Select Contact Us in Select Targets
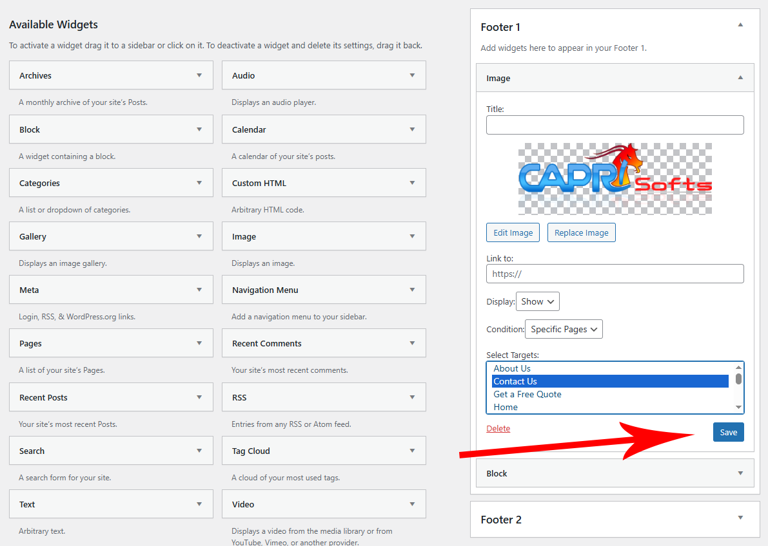 [610, 381]
